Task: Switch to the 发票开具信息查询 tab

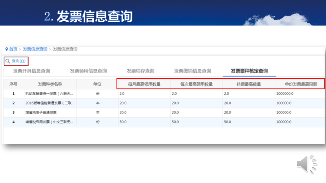Action: (x=32, y=71)
